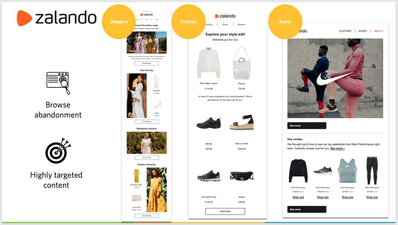Open Designer in the Product email navigation
This screenshot has height=225, width=398.
click(x=241, y=24)
